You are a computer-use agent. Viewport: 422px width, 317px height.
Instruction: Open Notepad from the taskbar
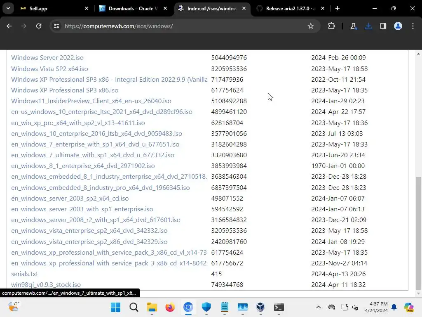(x=225, y=307)
